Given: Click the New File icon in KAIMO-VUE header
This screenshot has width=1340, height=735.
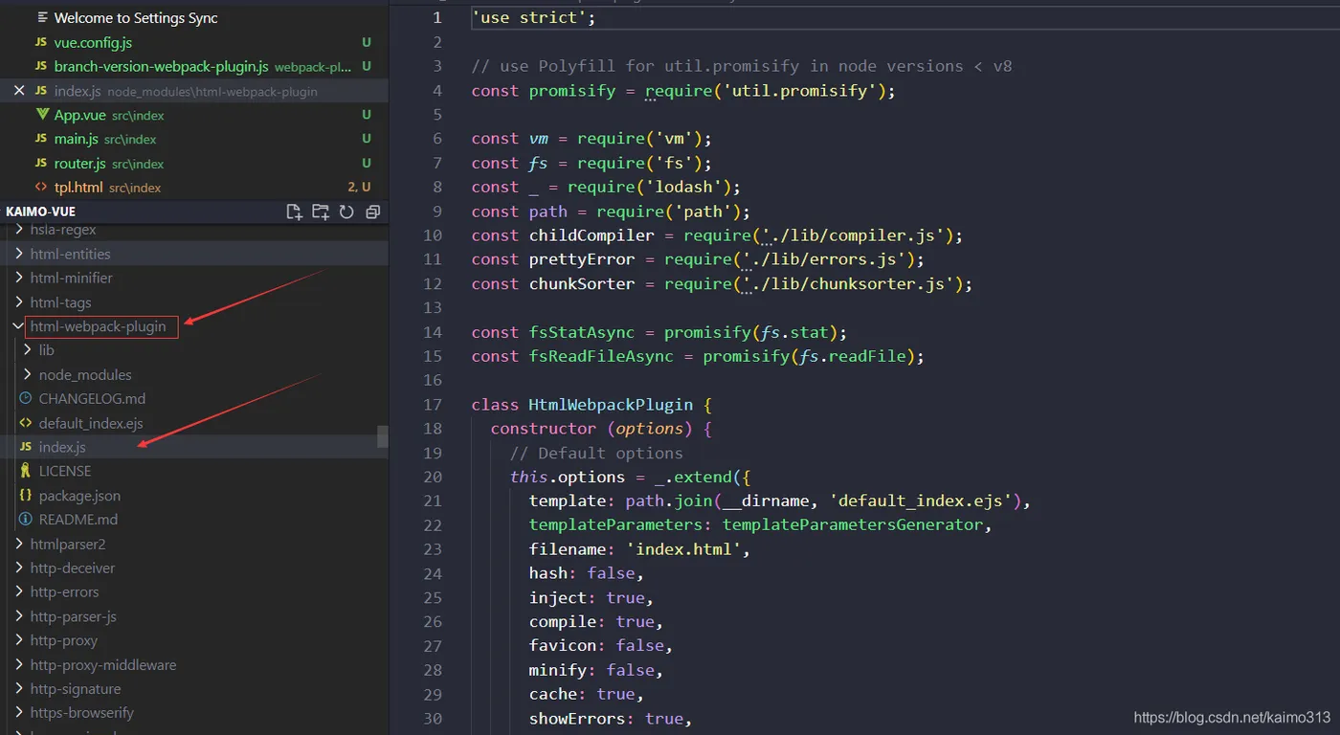Looking at the screenshot, I should pyautogui.click(x=294, y=212).
